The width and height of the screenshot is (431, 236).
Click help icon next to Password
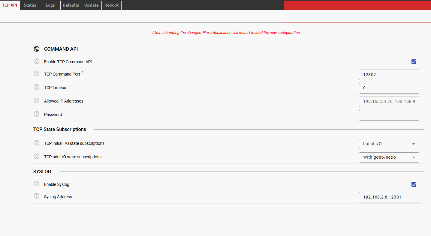pos(37,114)
